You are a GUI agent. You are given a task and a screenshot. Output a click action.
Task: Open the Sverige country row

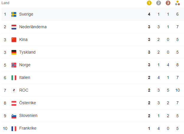[93, 14]
